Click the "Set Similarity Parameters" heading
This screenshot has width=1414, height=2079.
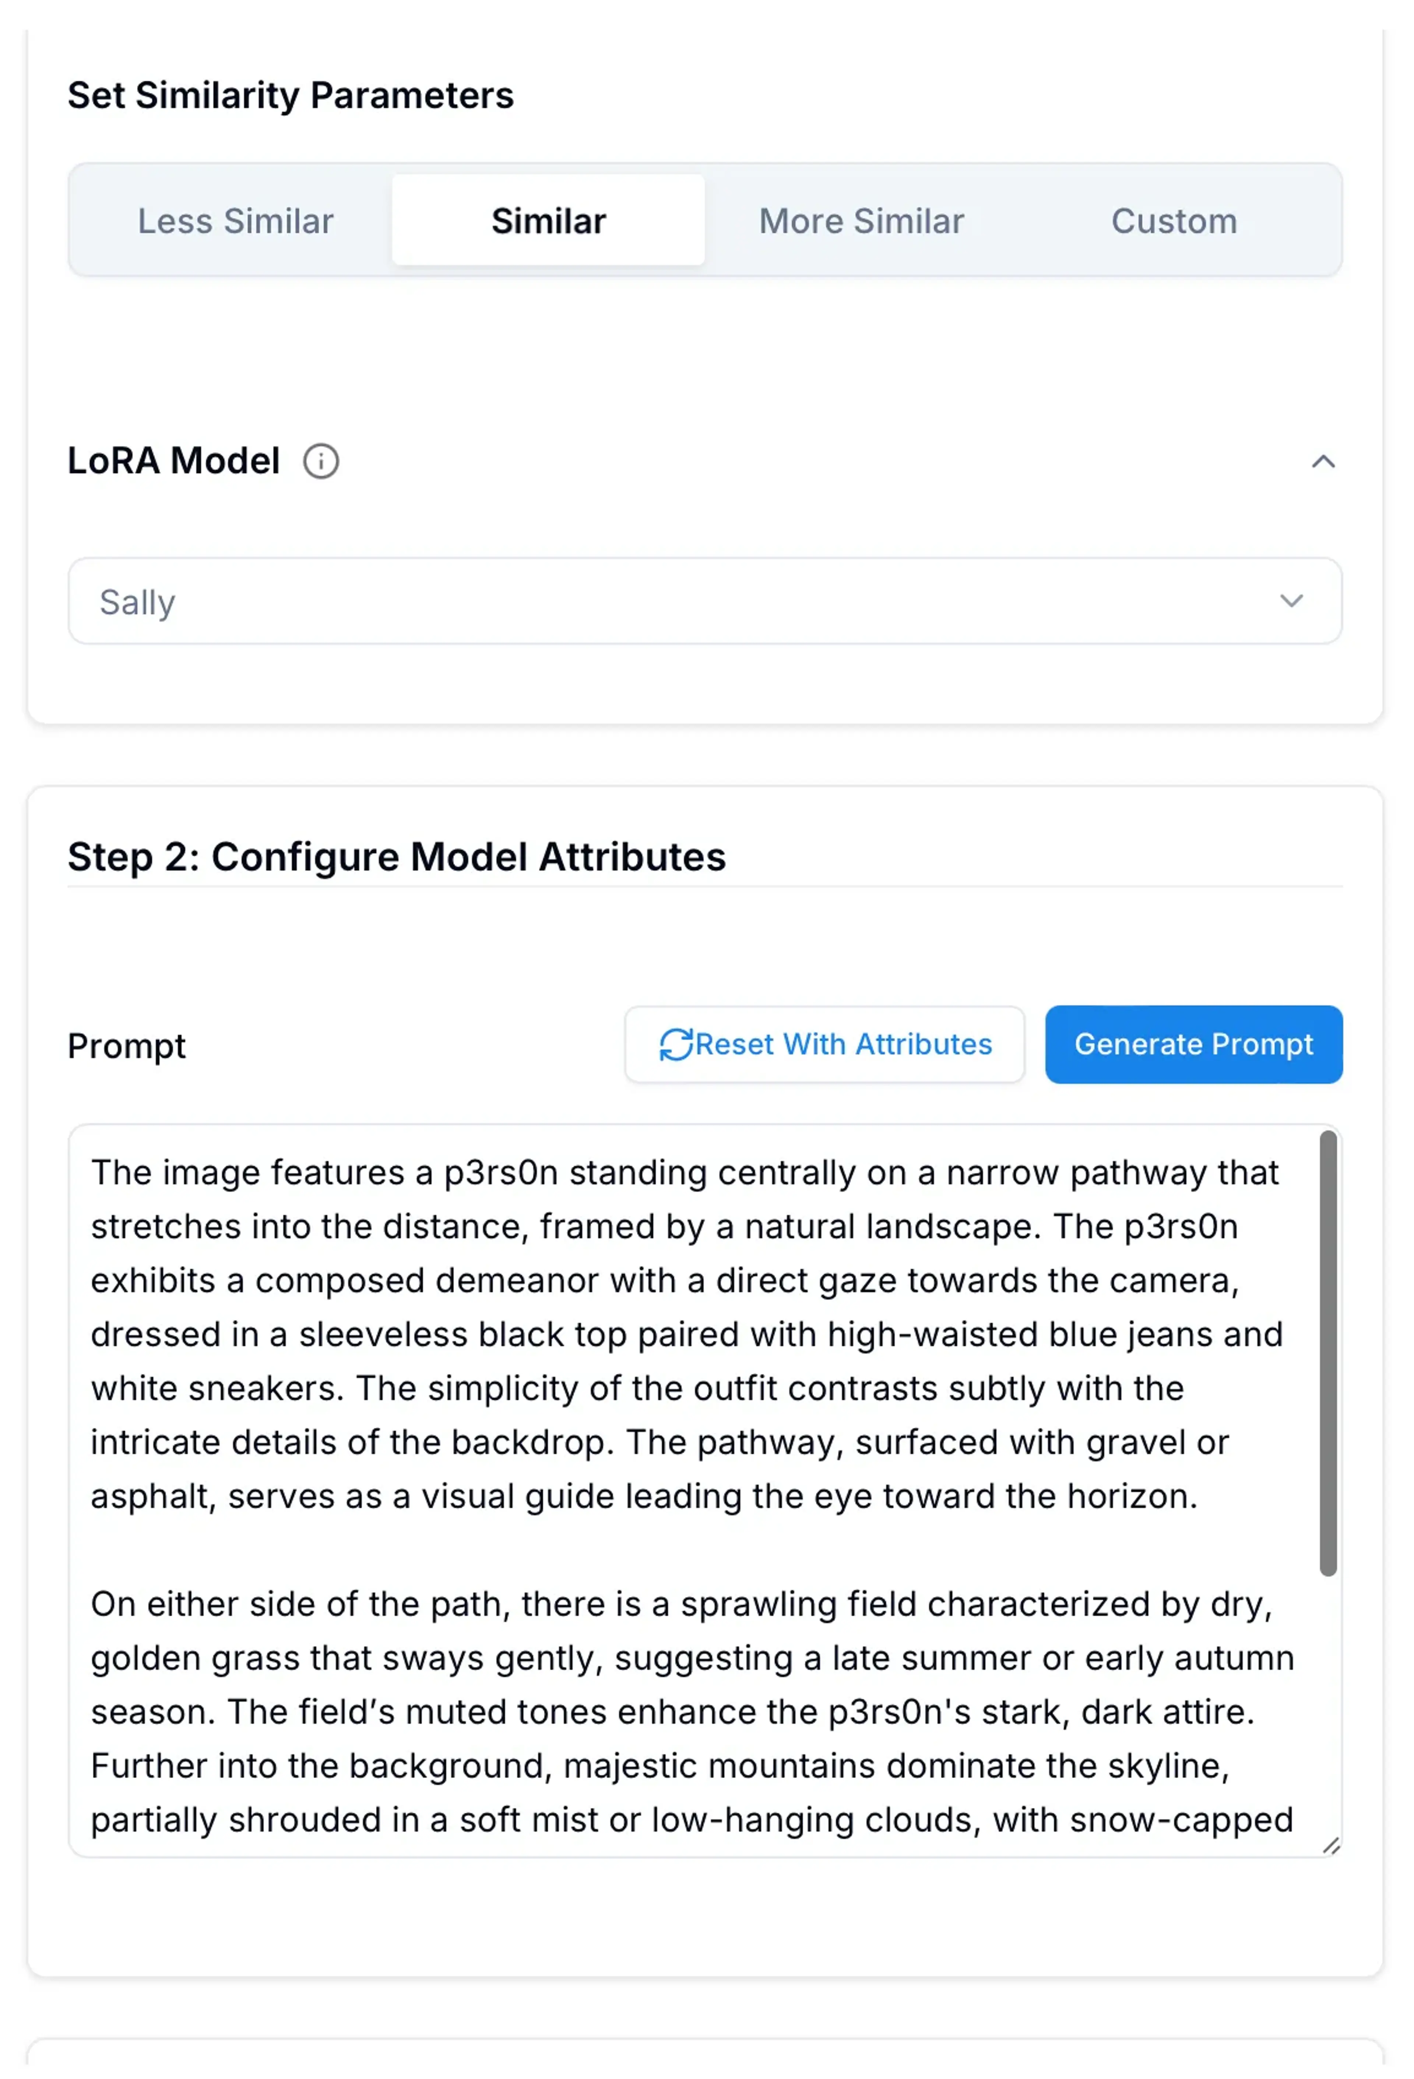[x=291, y=95]
